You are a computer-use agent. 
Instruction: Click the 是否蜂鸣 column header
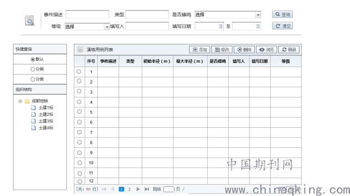coord(218,61)
